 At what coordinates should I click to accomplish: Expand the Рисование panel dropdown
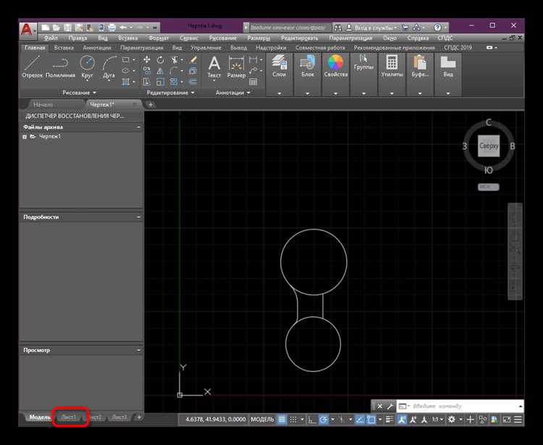(x=79, y=93)
